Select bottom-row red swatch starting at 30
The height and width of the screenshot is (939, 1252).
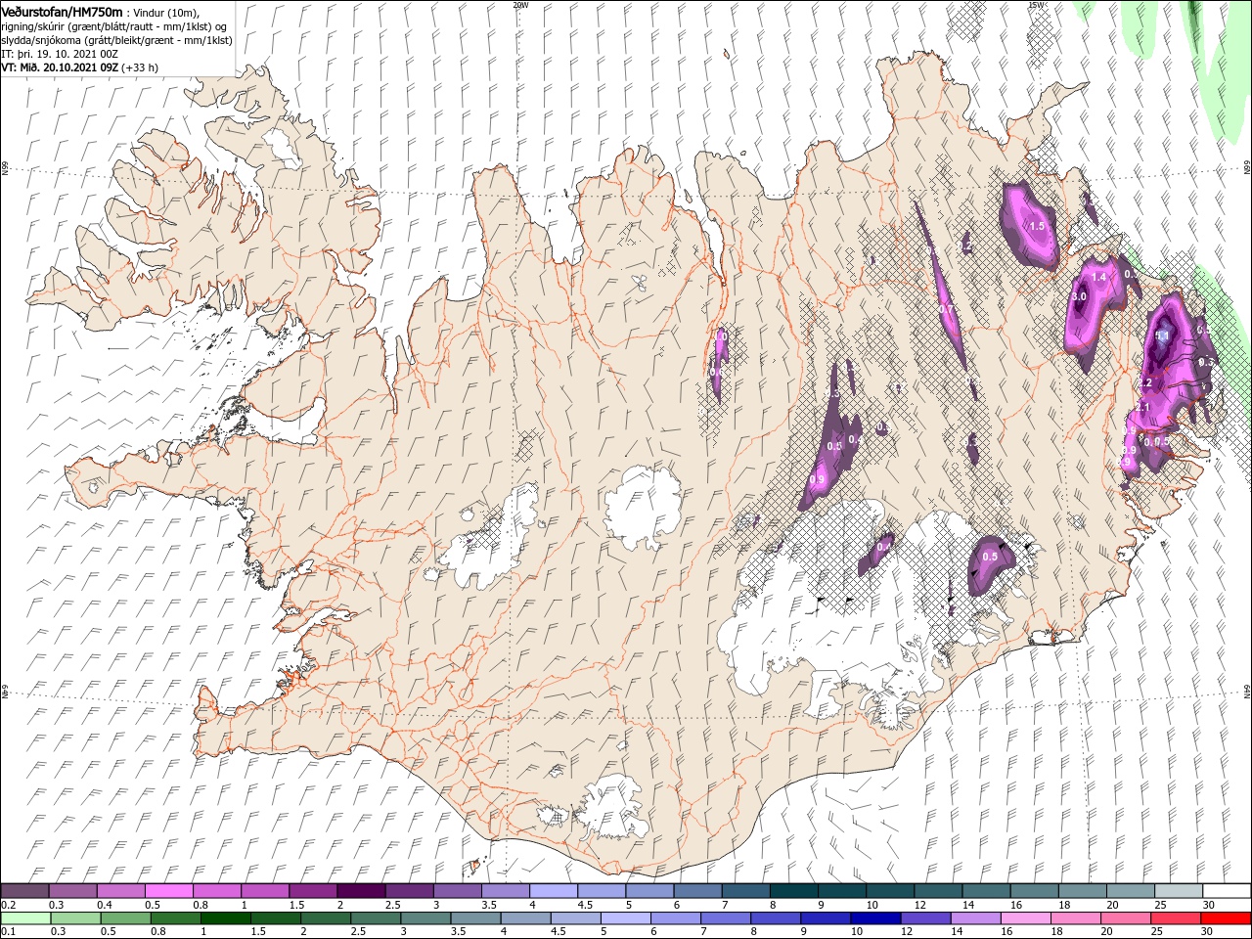tap(1226, 918)
